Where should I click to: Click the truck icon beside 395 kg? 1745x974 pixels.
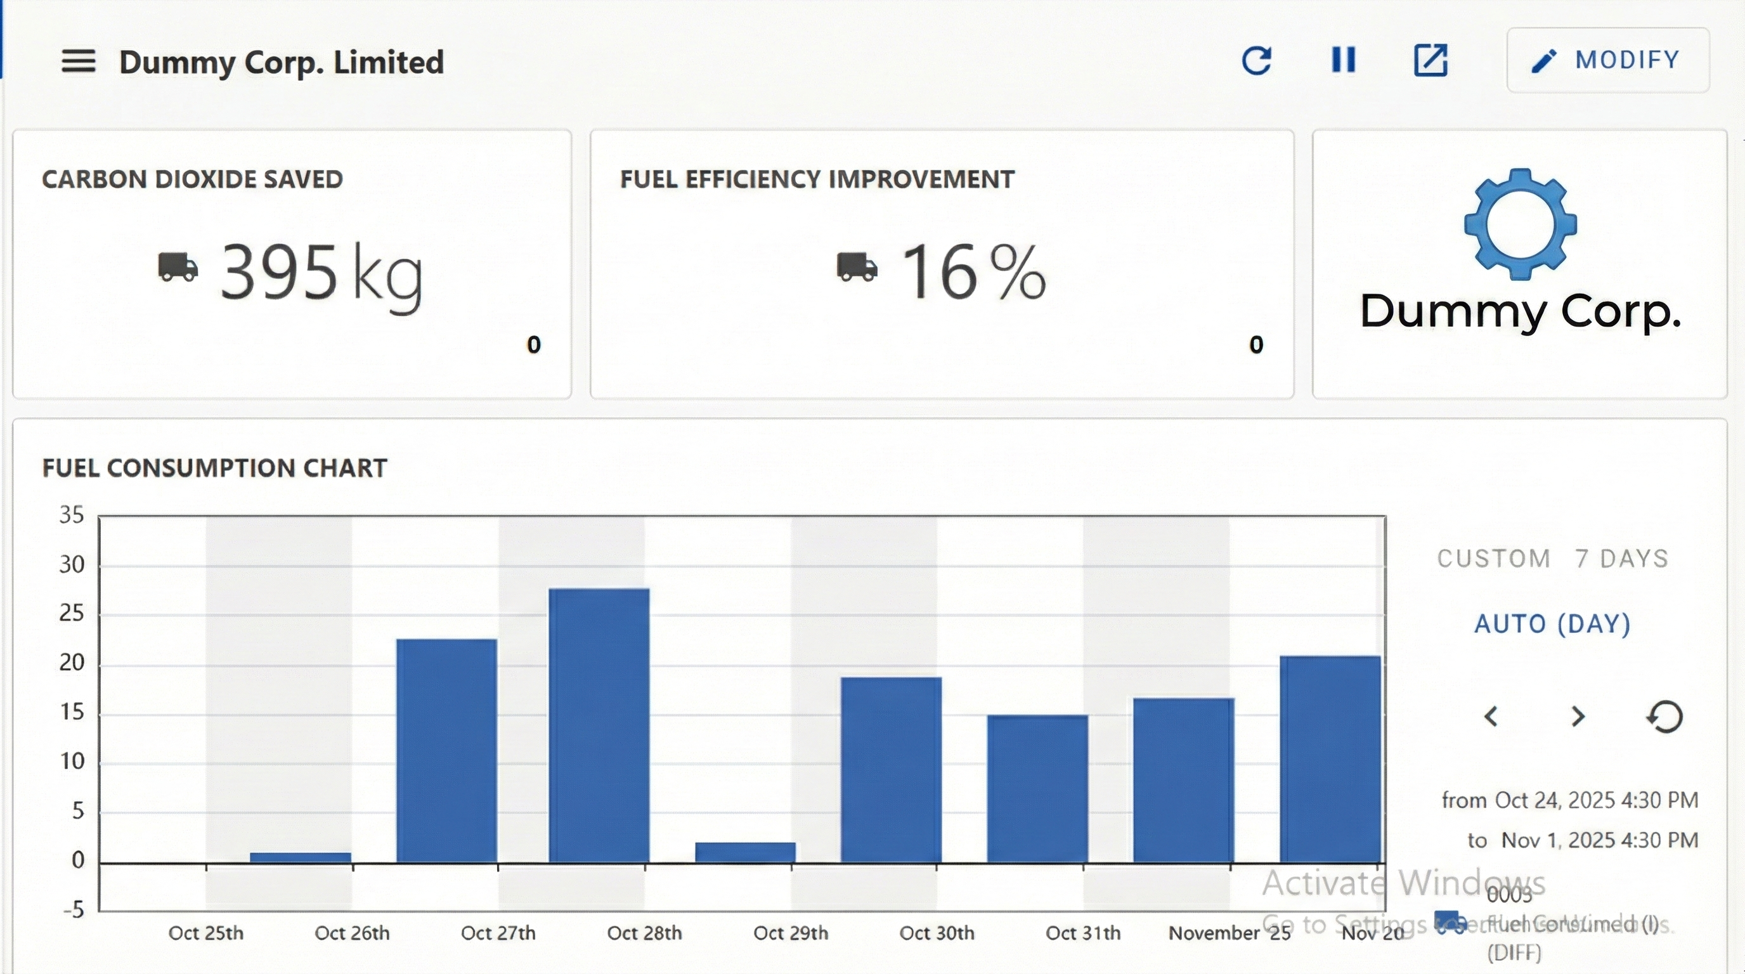tap(178, 267)
